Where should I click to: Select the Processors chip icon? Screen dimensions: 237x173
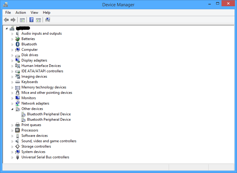(18, 130)
